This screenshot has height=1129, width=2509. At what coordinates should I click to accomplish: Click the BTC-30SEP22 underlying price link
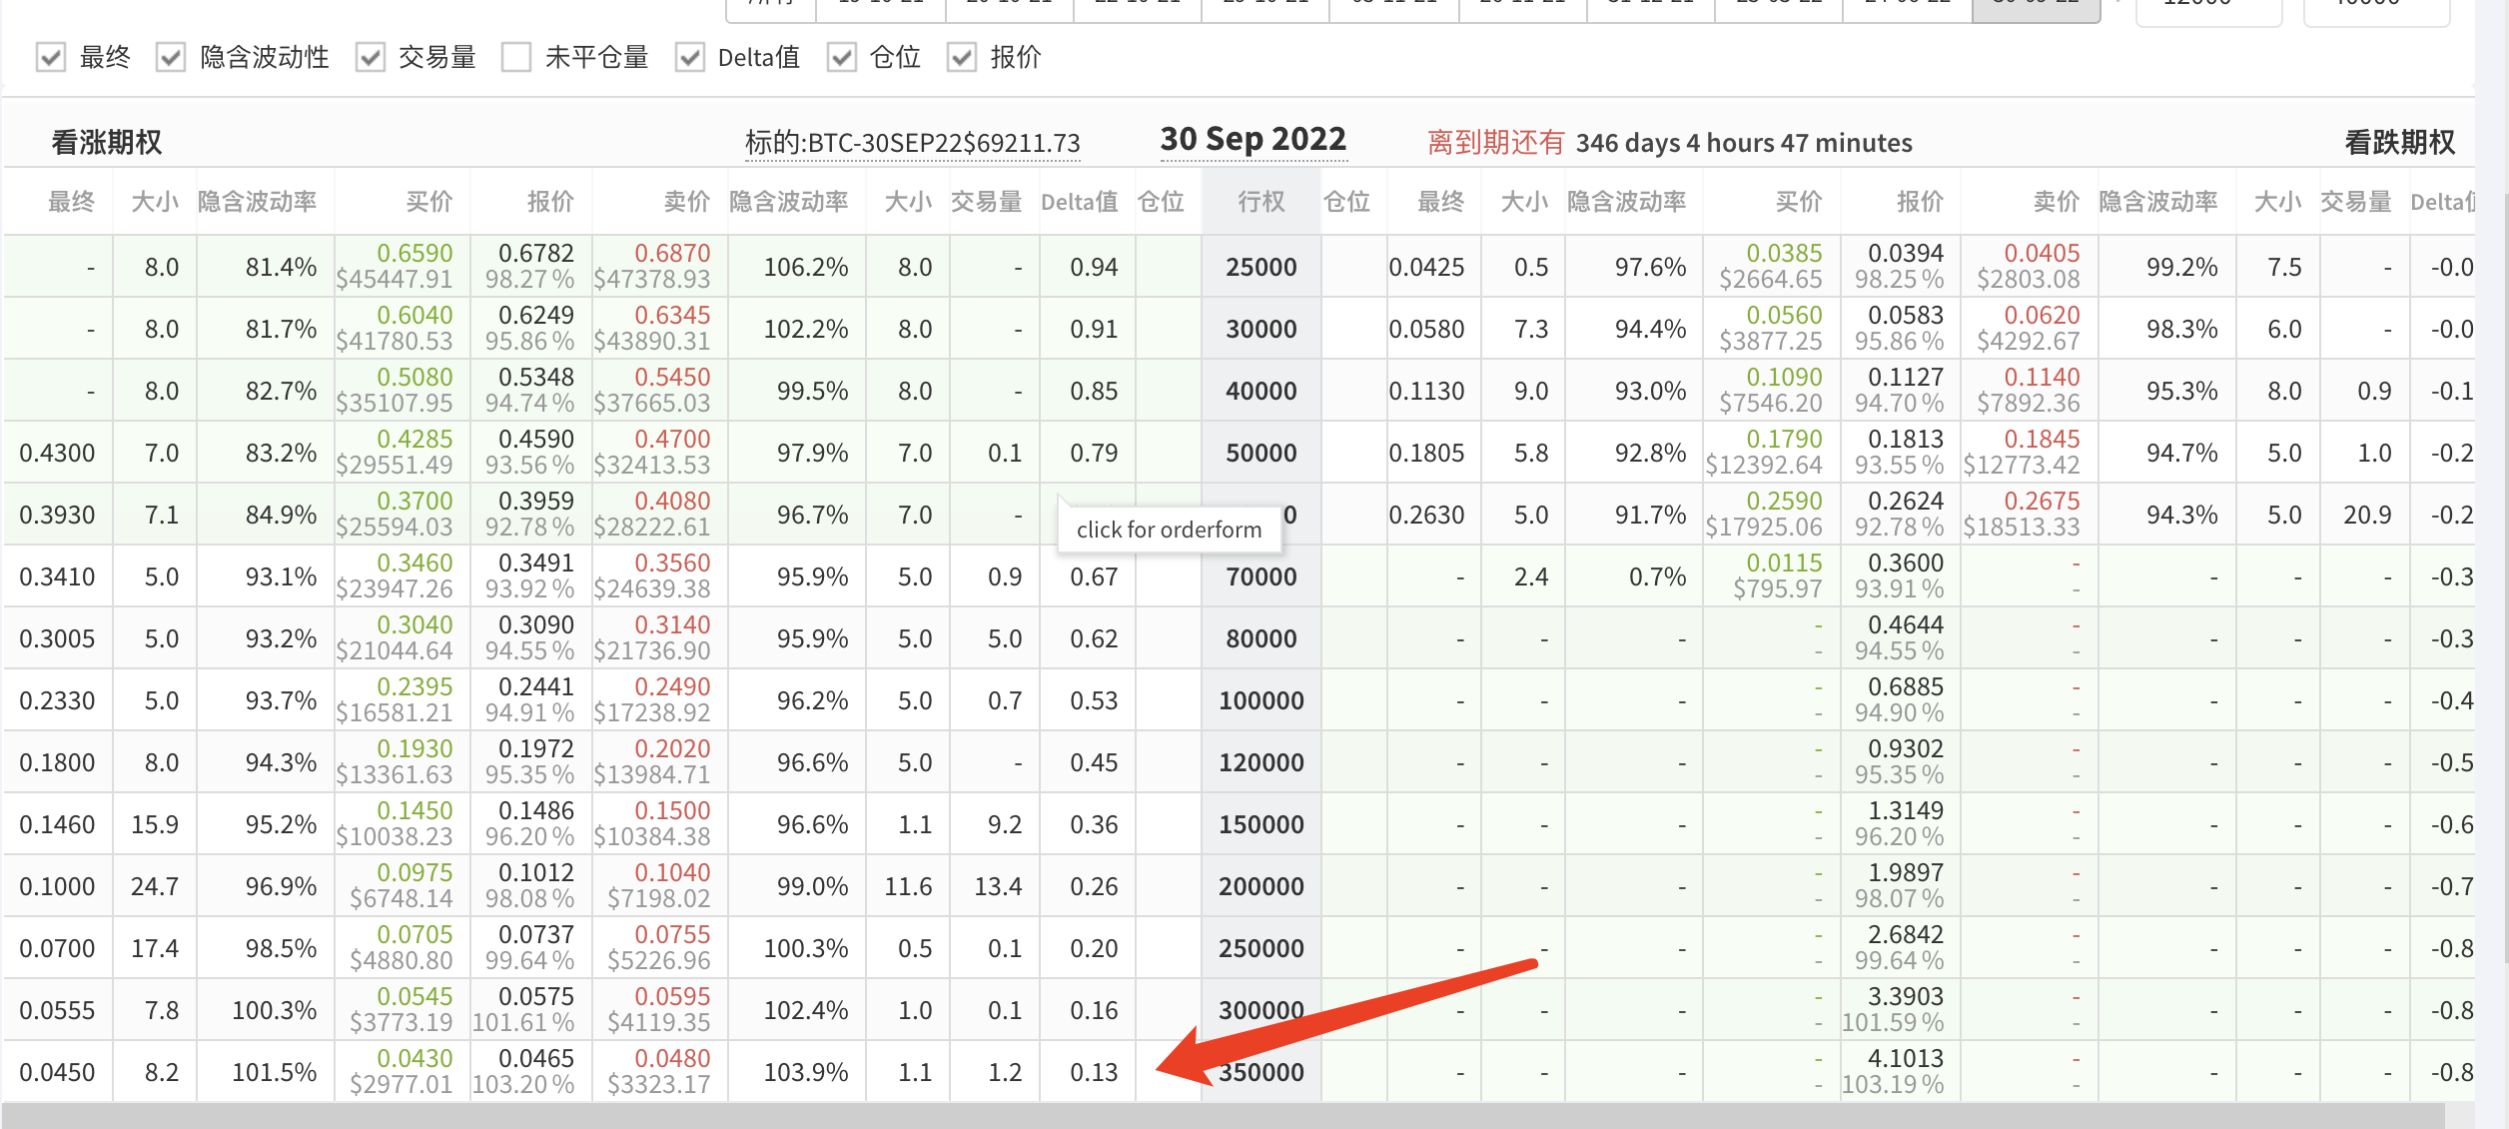tap(911, 142)
